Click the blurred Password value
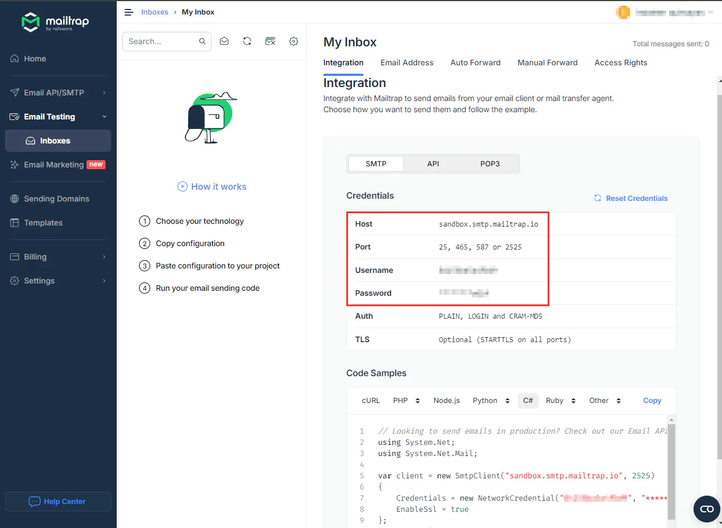This screenshot has width=722, height=528. point(464,292)
